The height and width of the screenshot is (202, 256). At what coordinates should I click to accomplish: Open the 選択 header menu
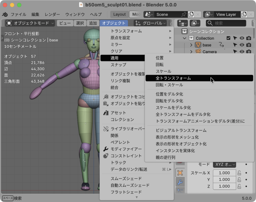[80, 23]
